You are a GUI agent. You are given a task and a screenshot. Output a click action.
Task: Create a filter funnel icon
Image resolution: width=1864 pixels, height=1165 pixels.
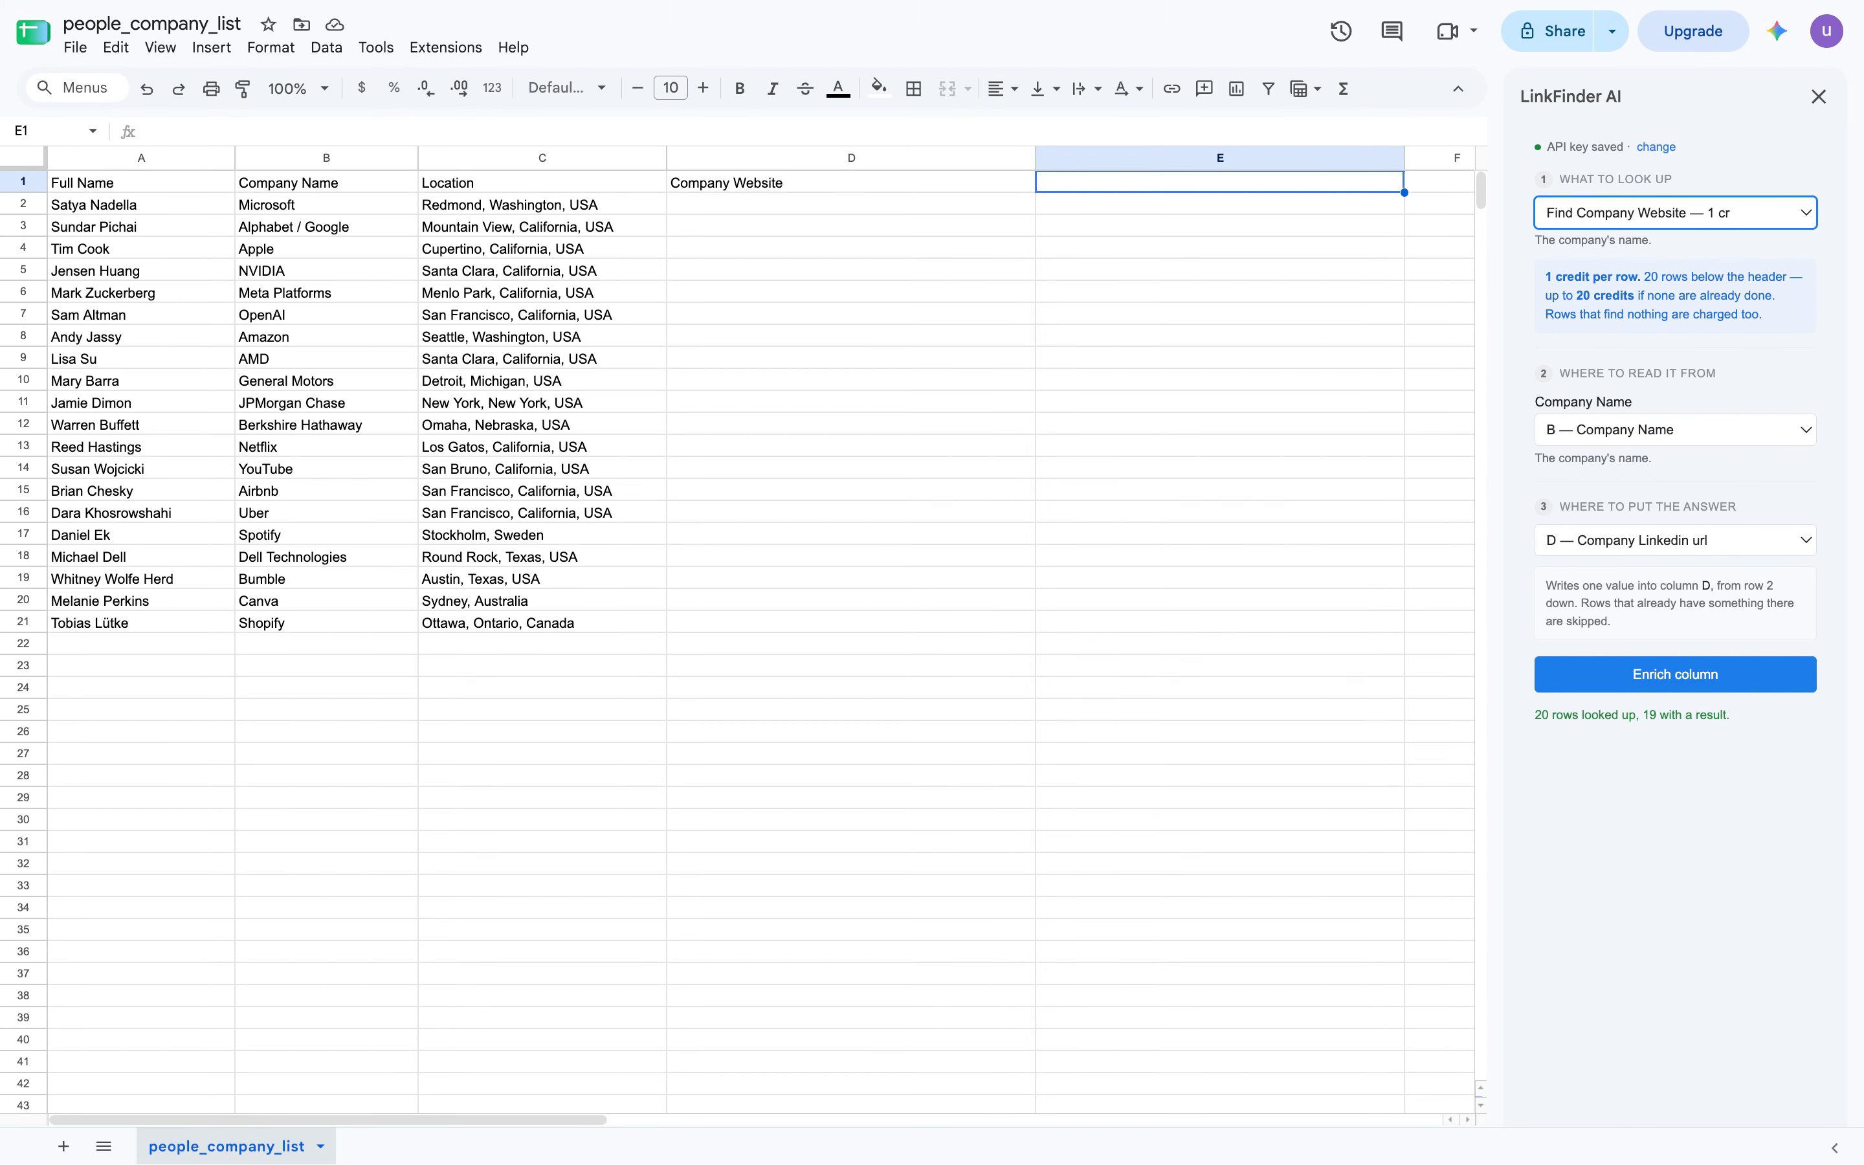click(x=1268, y=89)
